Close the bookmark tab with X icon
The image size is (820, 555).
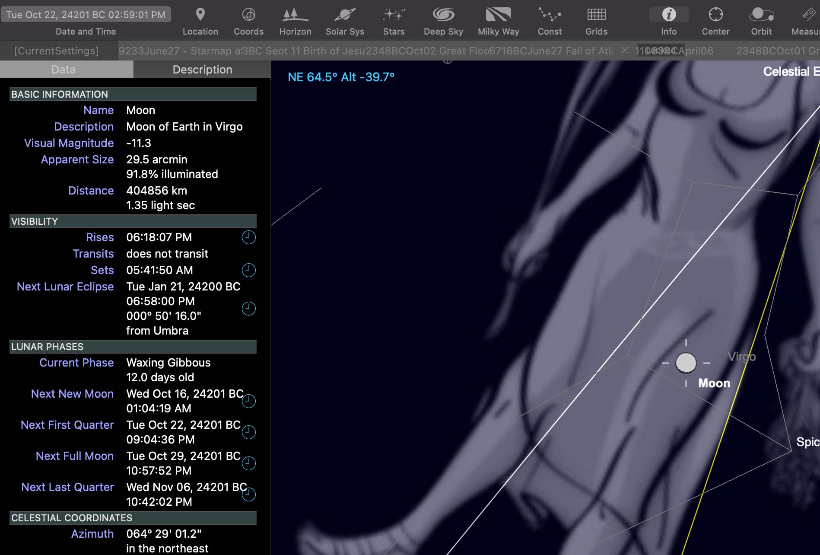coord(624,51)
